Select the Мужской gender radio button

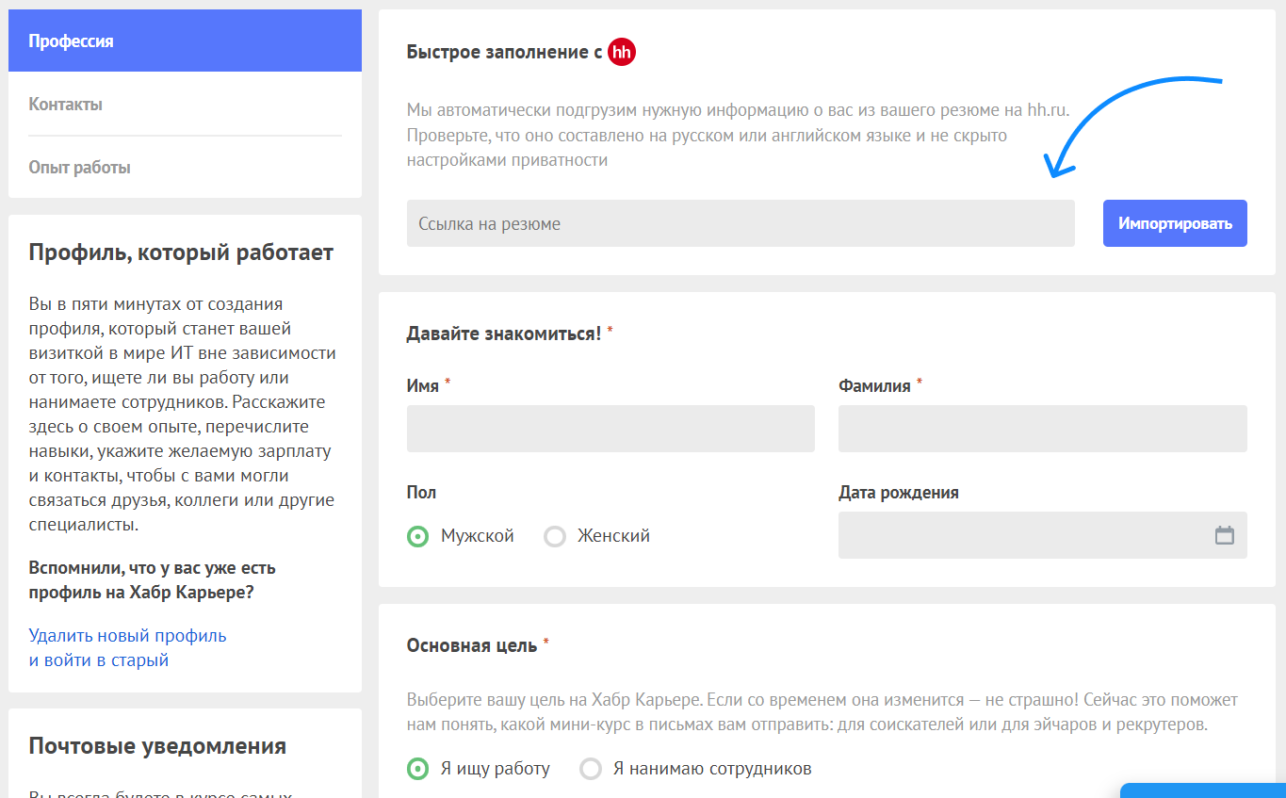pyautogui.click(x=417, y=536)
